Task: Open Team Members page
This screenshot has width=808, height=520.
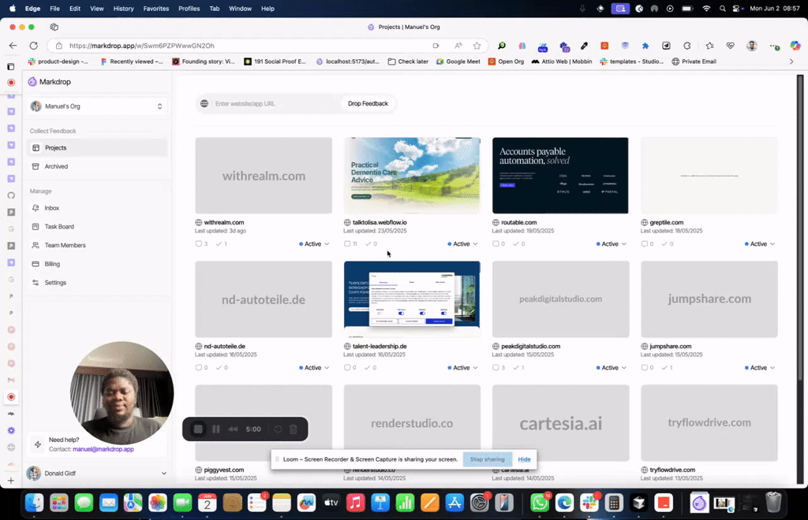Action: point(97,245)
